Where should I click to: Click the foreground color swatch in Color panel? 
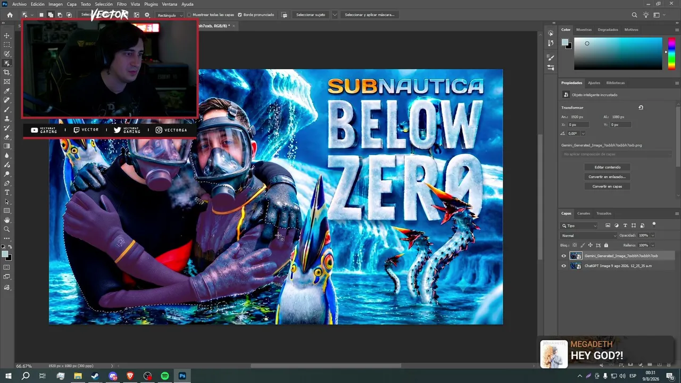565,43
